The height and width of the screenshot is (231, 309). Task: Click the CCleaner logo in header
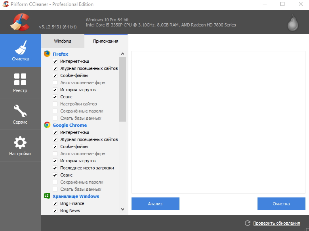[x=19, y=22]
